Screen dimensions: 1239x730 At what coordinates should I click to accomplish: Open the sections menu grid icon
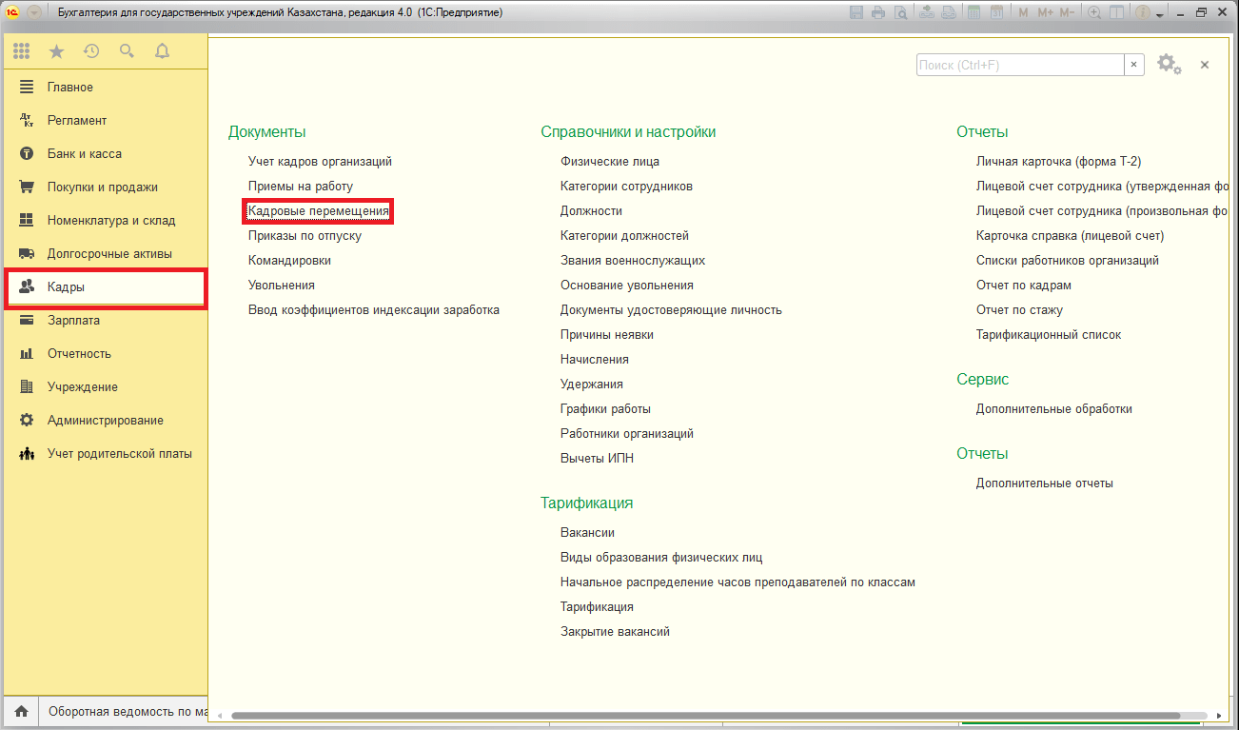(22, 51)
